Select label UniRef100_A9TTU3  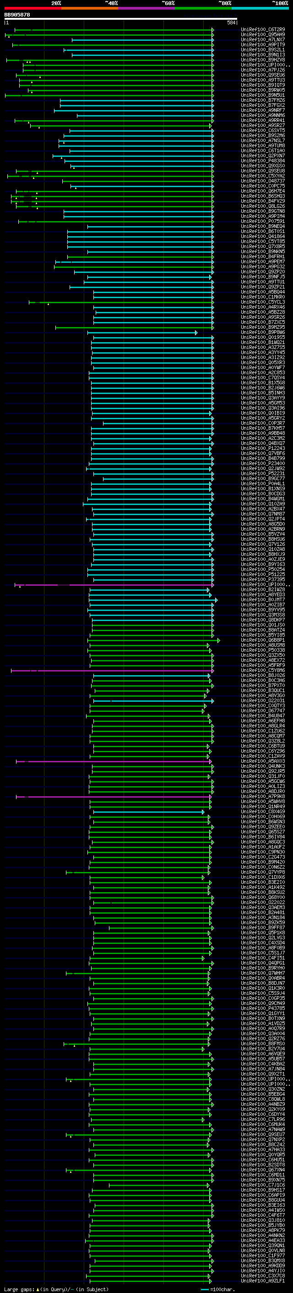263,80
